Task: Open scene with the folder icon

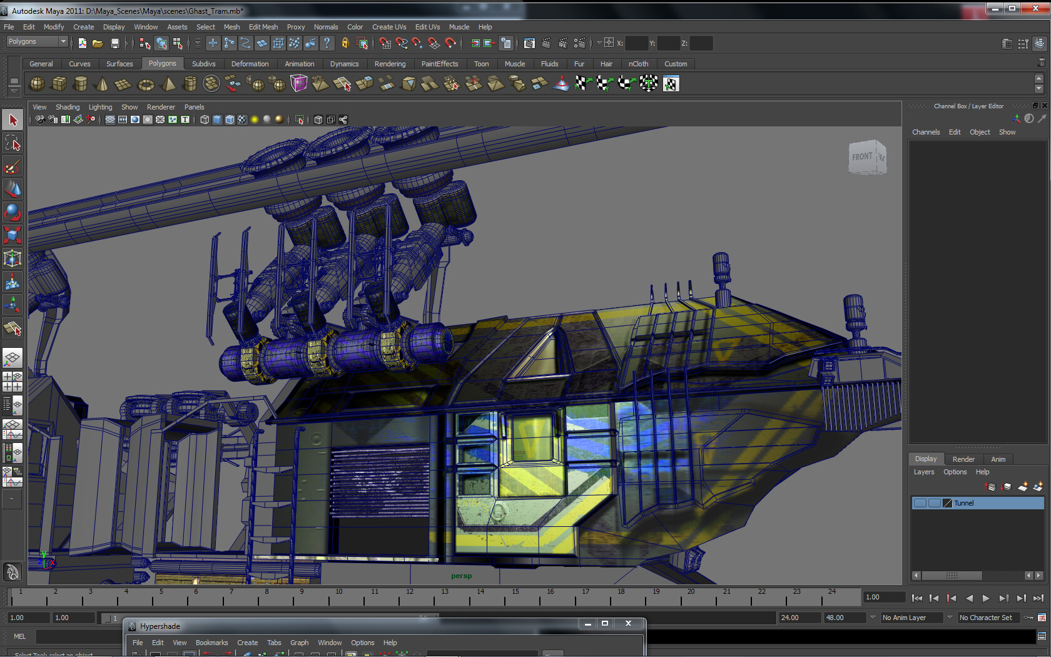Action: [98, 43]
